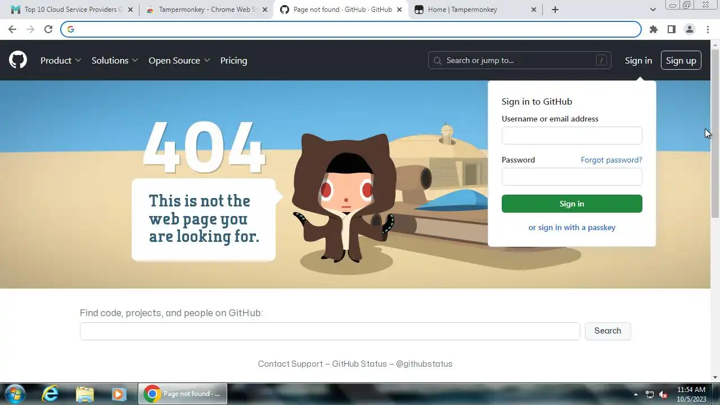Reload the current page
Viewport: 720px width, 405px height.
coord(48,29)
